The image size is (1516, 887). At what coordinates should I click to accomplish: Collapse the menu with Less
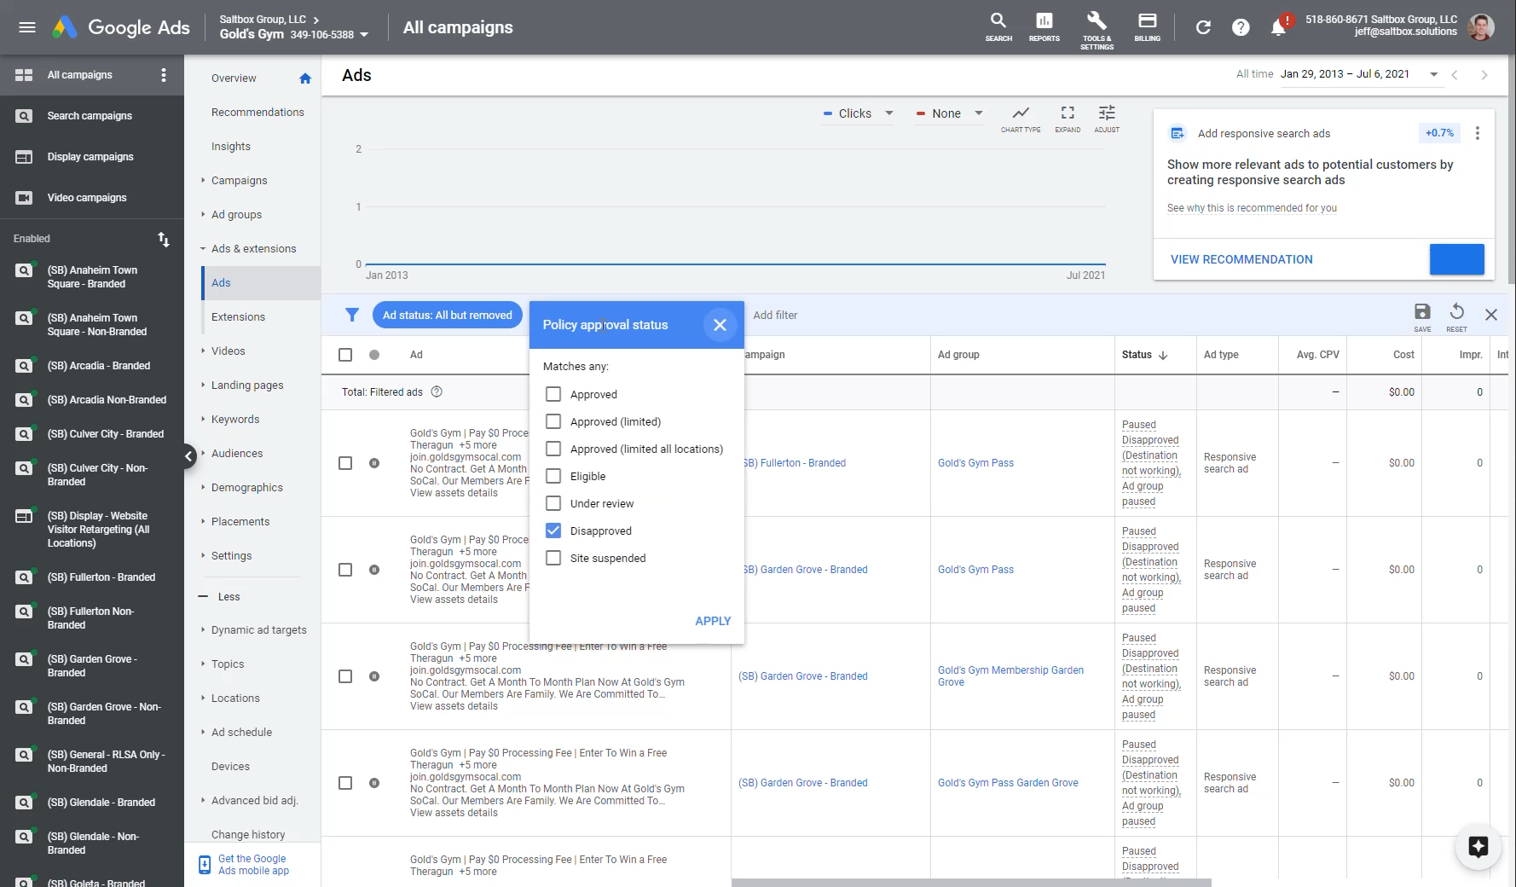point(220,597)
